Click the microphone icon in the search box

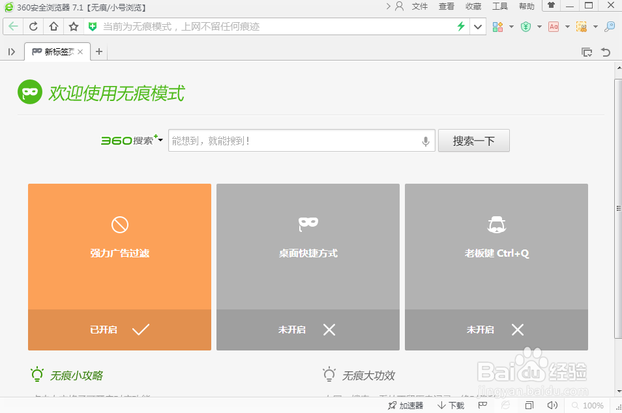click(426, 141)
